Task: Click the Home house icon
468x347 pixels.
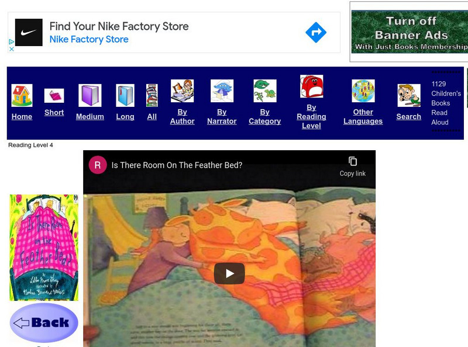Action: coord(22,96)
